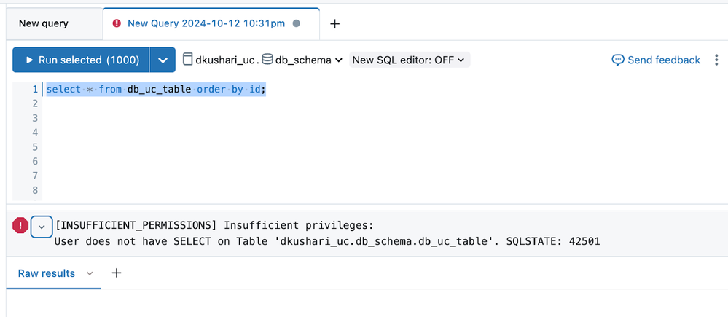The width and height of the screenshot is (728, 317).
Task: Open the Run selected dropdown arrow
Action: 163,60
